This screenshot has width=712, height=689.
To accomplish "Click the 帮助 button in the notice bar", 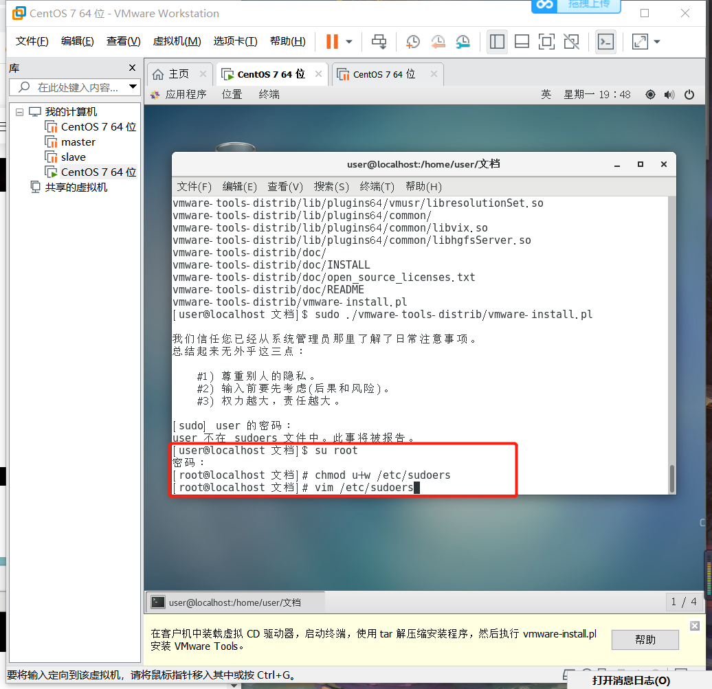I will click(644, 640).
